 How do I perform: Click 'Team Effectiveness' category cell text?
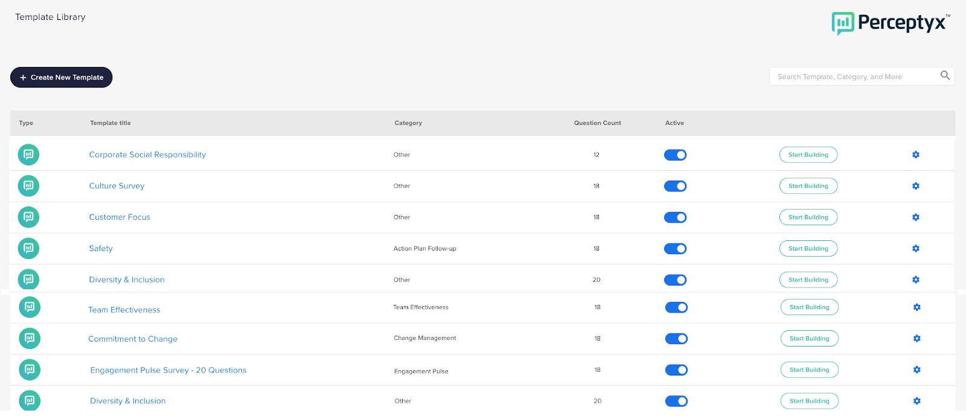pos(421,307)
